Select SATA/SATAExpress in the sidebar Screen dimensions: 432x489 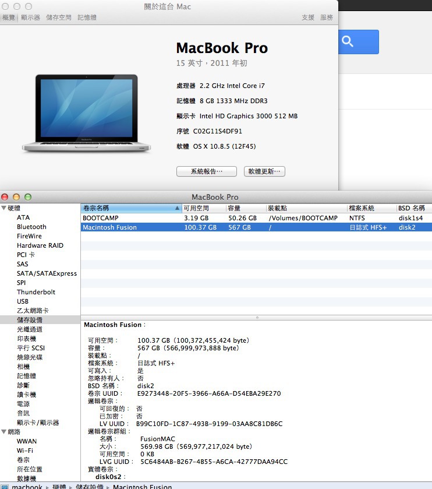coord(47,273)
